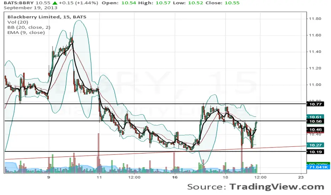331x195 pixels.
Task: Click the 'Vol (20)' indicator label
Action: [x=18, y=22]
